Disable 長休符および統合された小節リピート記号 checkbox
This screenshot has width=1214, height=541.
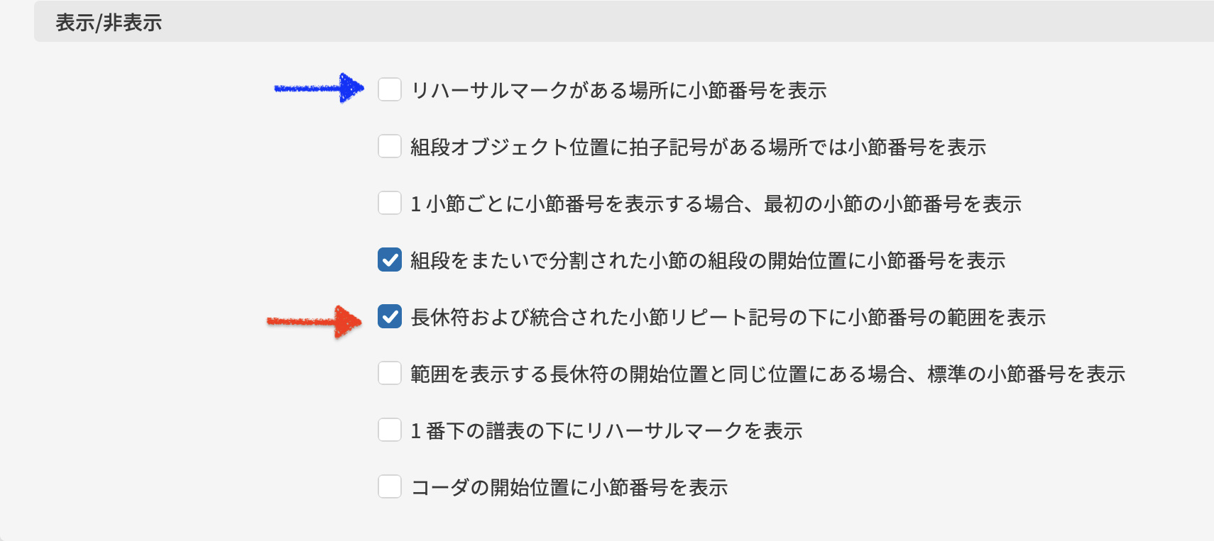[390, 317]
